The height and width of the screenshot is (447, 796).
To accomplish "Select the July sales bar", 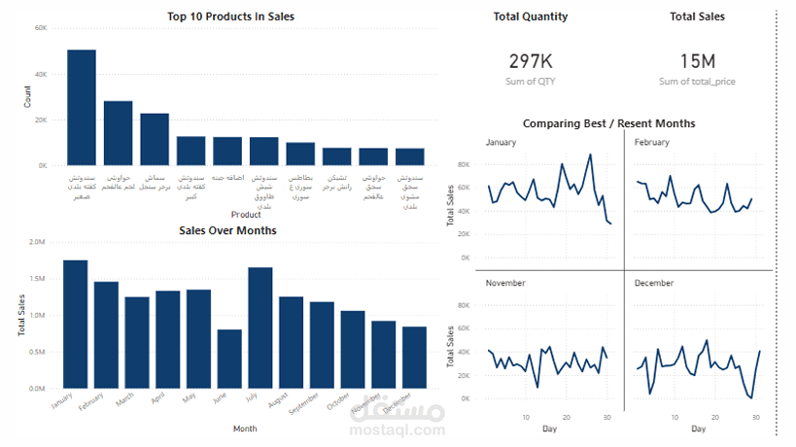I will (260, 327).
